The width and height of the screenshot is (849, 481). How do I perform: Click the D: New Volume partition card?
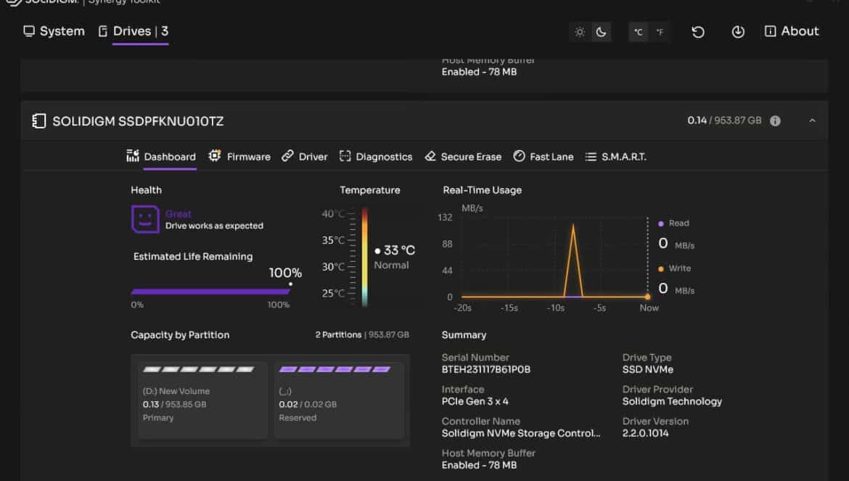202,400
